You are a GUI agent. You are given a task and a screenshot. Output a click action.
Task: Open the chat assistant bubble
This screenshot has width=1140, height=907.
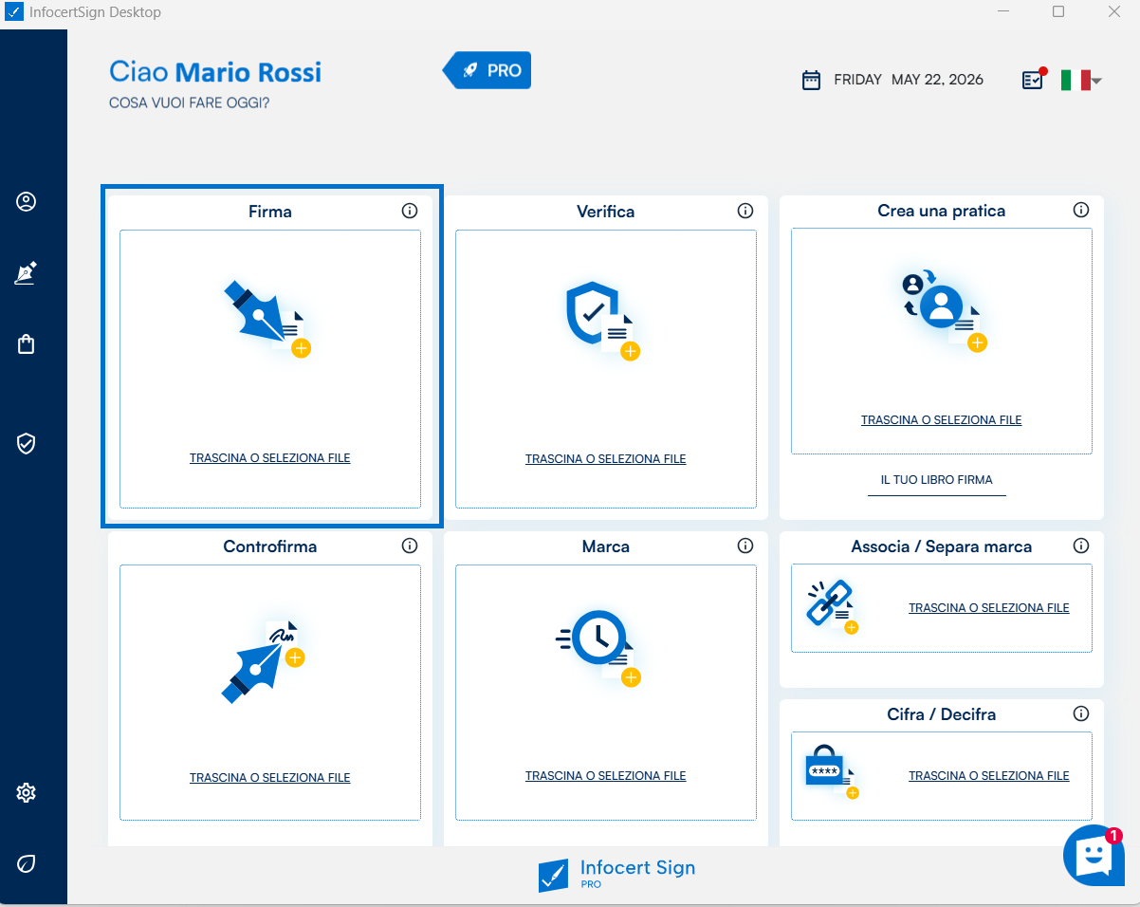1093,855
